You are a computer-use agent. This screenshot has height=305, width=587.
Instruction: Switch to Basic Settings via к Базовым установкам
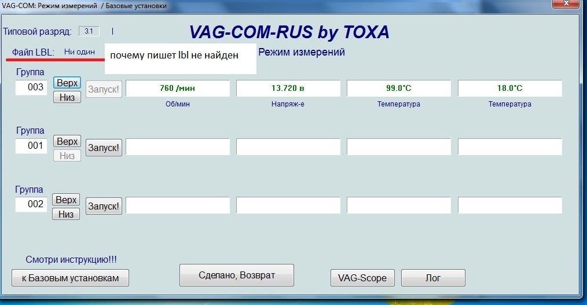point(71,278)
